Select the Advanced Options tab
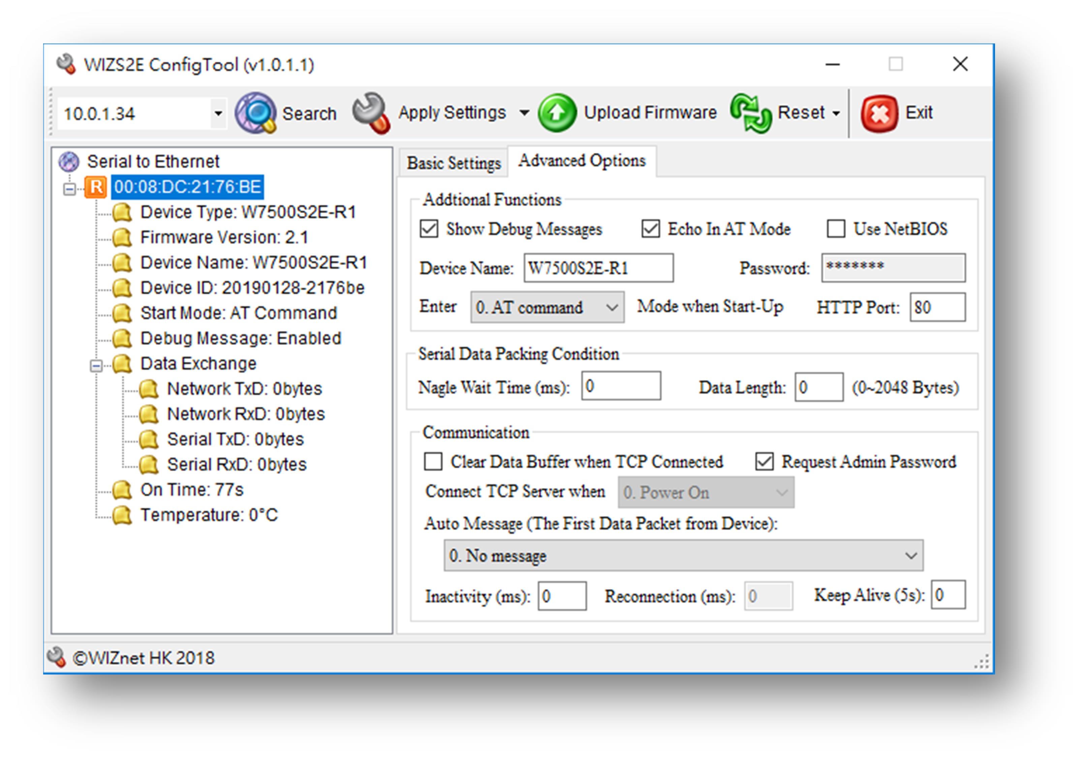This screenshot has width=1082, height=761. point(582,161)
